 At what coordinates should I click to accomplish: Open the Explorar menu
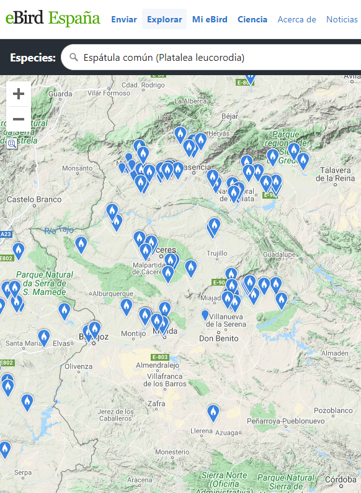pos(164,19)
